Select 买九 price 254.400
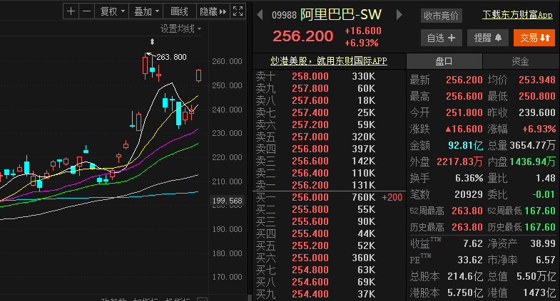 [310, 294]
